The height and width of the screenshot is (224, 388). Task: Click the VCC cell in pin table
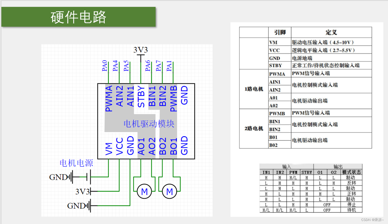pyautogui.click(x=280, y=50)
